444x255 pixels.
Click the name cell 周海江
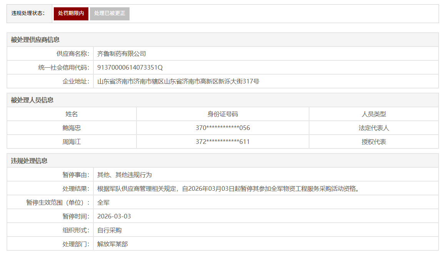72,142
